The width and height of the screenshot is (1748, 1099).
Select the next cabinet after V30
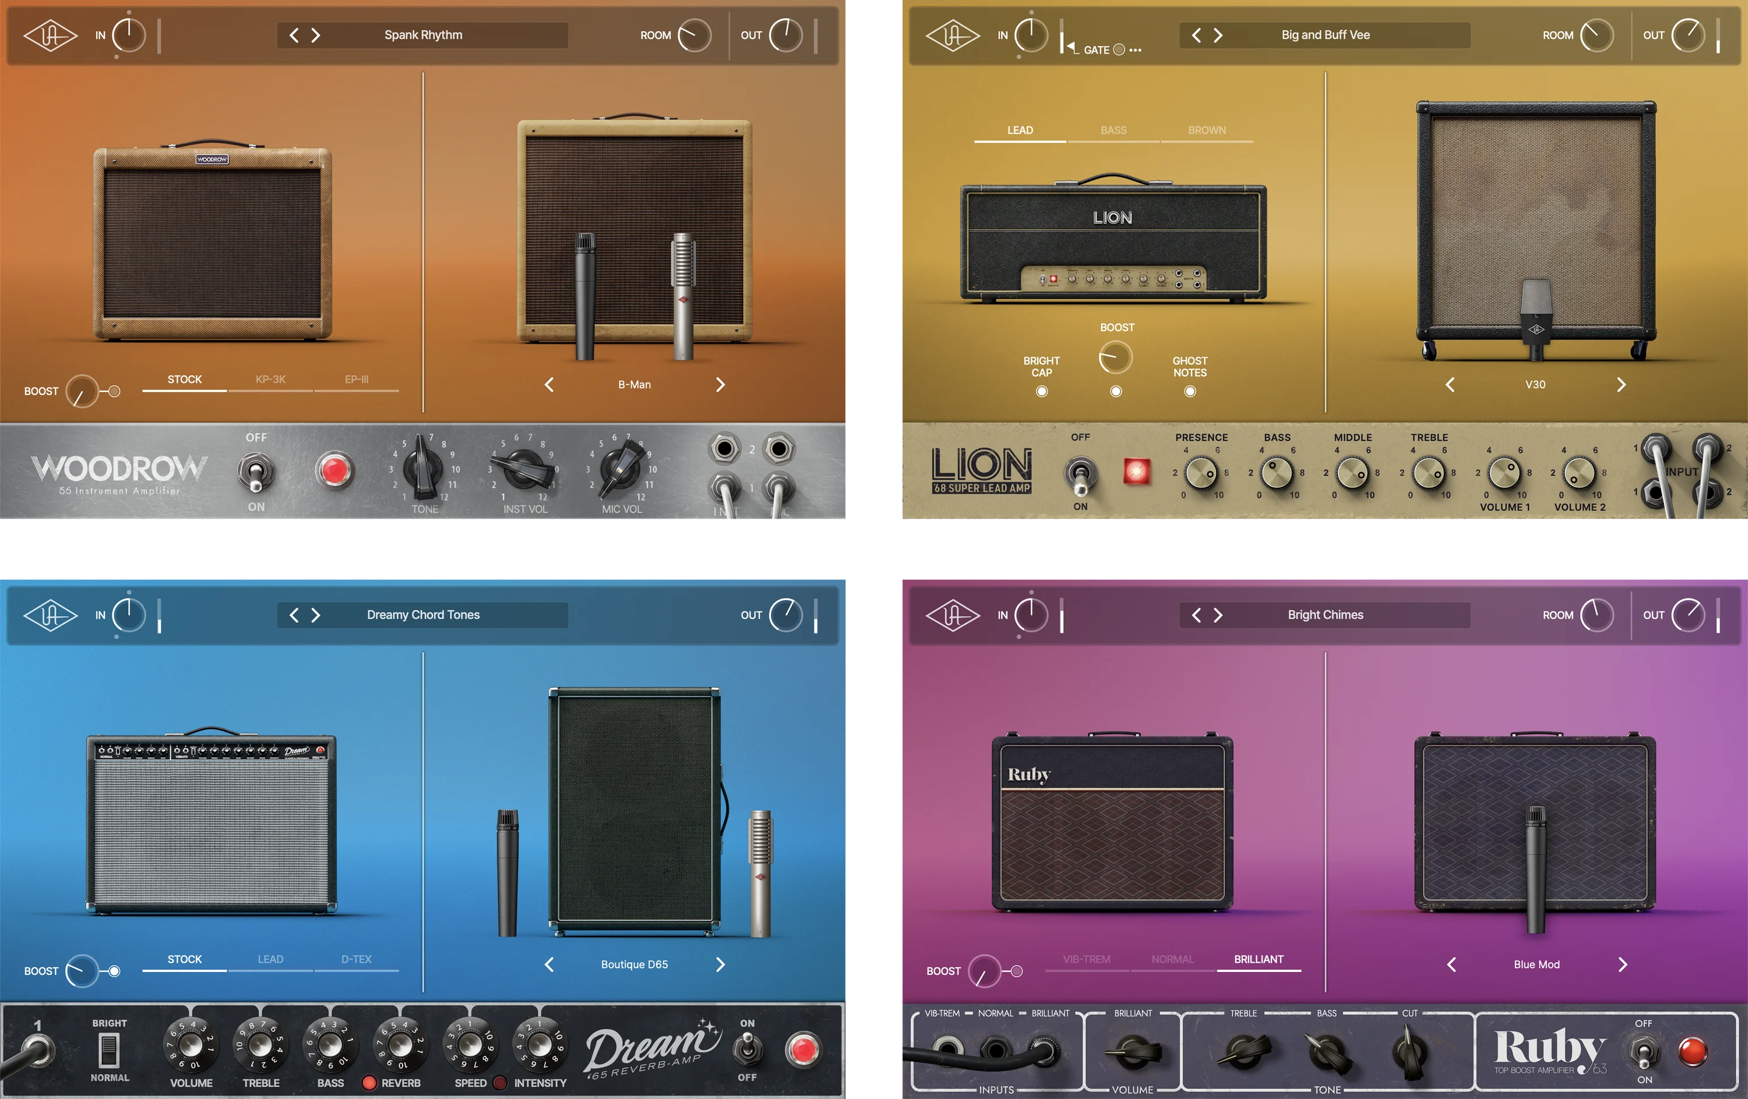click(x=1621, y=385)
